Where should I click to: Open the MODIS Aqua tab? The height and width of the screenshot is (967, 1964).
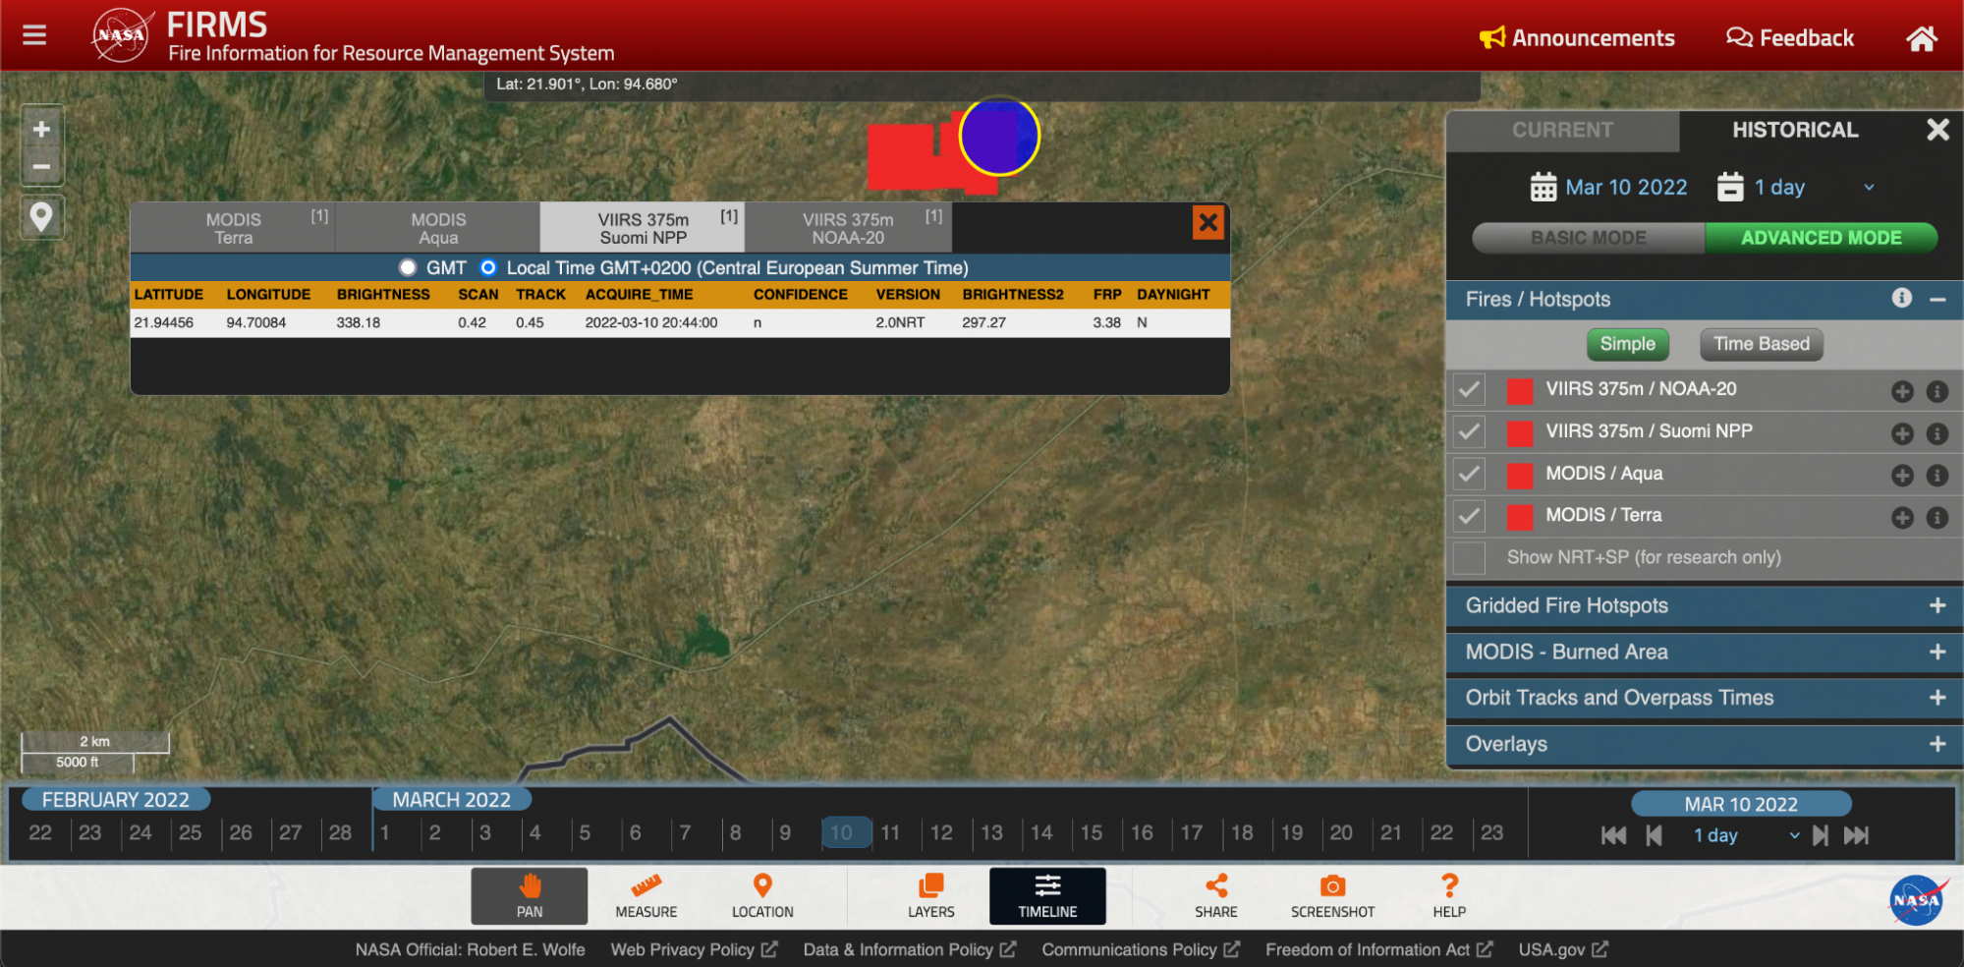(x=438, y=228)
